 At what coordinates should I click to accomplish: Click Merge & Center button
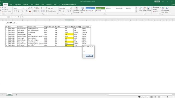(x=51, y=11)
